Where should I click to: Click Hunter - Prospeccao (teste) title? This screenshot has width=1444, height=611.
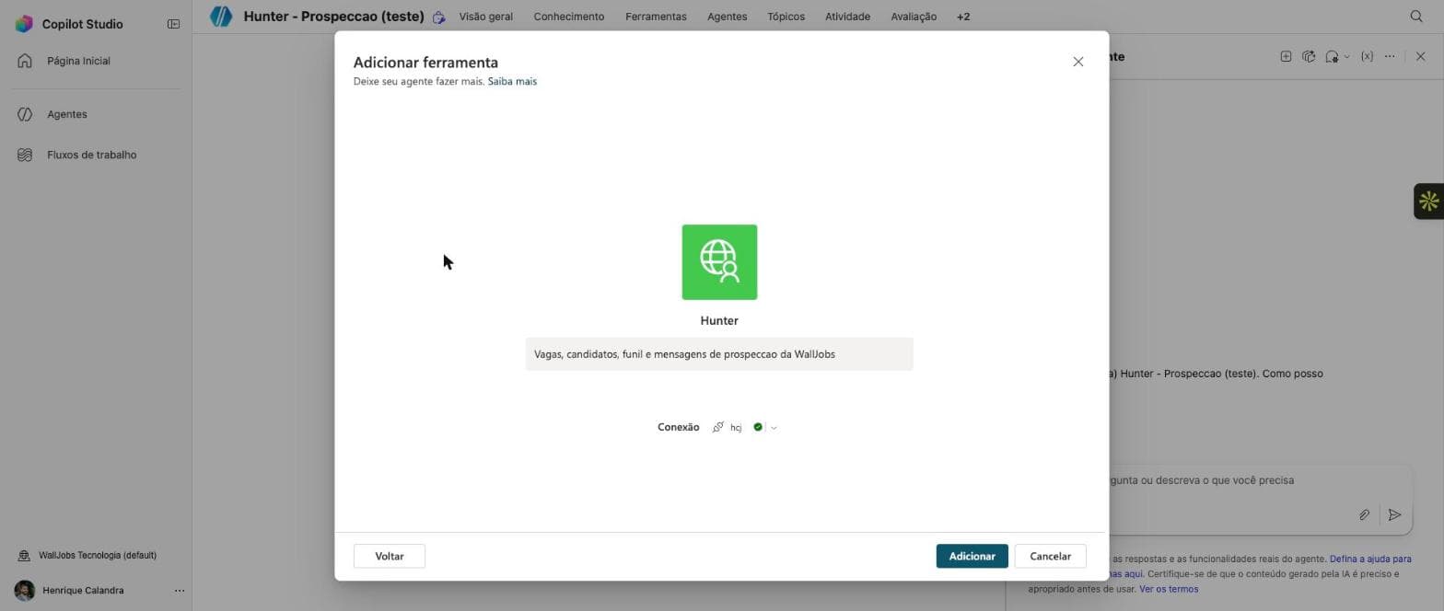(333, 17)
